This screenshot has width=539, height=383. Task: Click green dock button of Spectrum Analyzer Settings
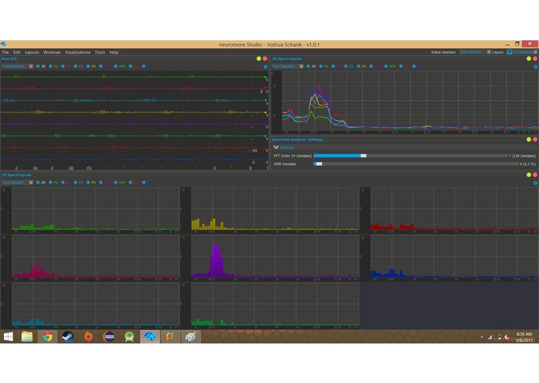(x=529, y=140)
